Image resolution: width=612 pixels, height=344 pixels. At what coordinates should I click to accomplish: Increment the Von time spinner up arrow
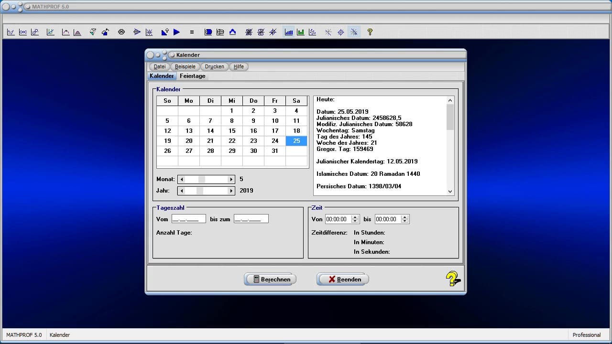(355, 217)
